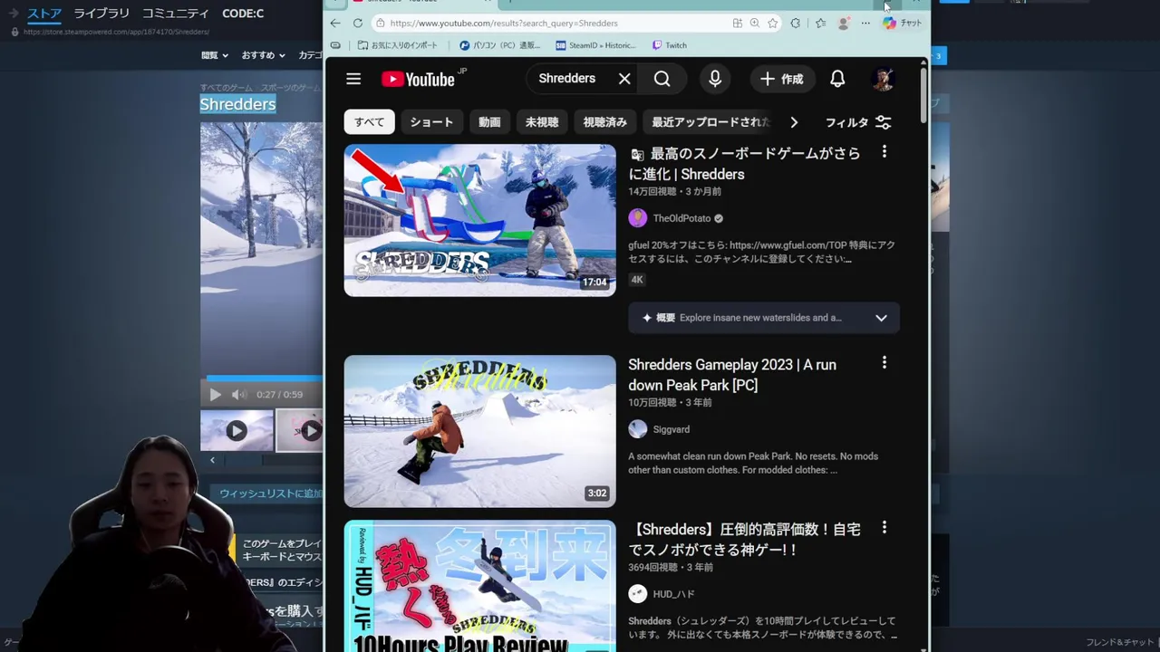1160x652 pixels.
Task: Open zoom magnifier icon in address bar
Action: pos(754,23)
